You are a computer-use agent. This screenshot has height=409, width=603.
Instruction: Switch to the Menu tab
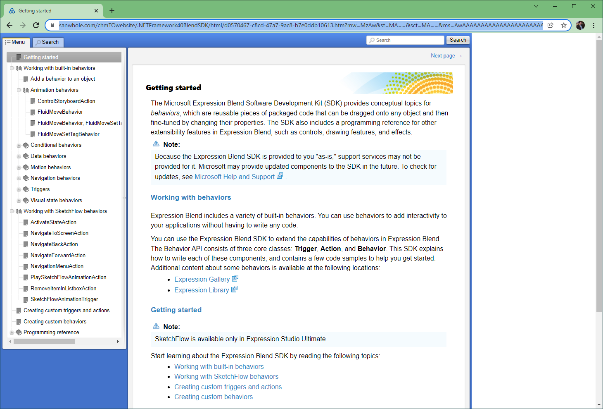click(x=15, y=42)
